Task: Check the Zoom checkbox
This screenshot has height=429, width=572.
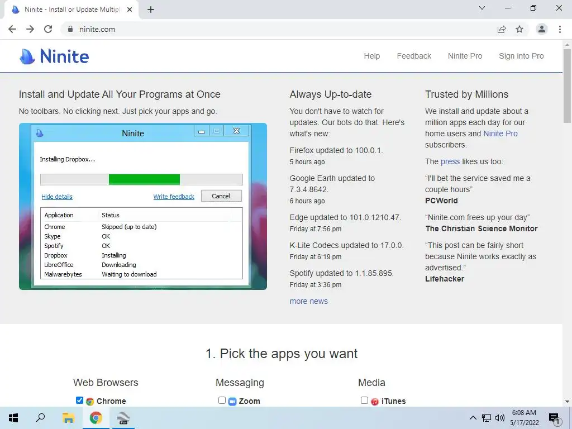Action: [222, 400]
